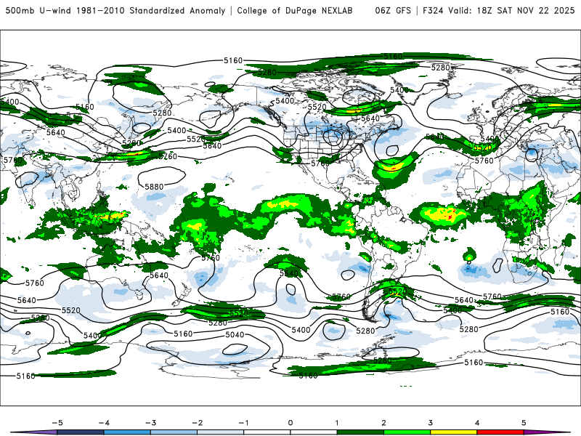
Task: Pick the pale blue -2 to -1 legend swatch
Action: pyautogui.click(x=221, y=432)
